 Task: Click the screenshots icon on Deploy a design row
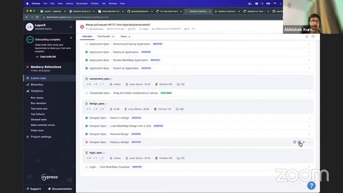(x=299, y=142)
